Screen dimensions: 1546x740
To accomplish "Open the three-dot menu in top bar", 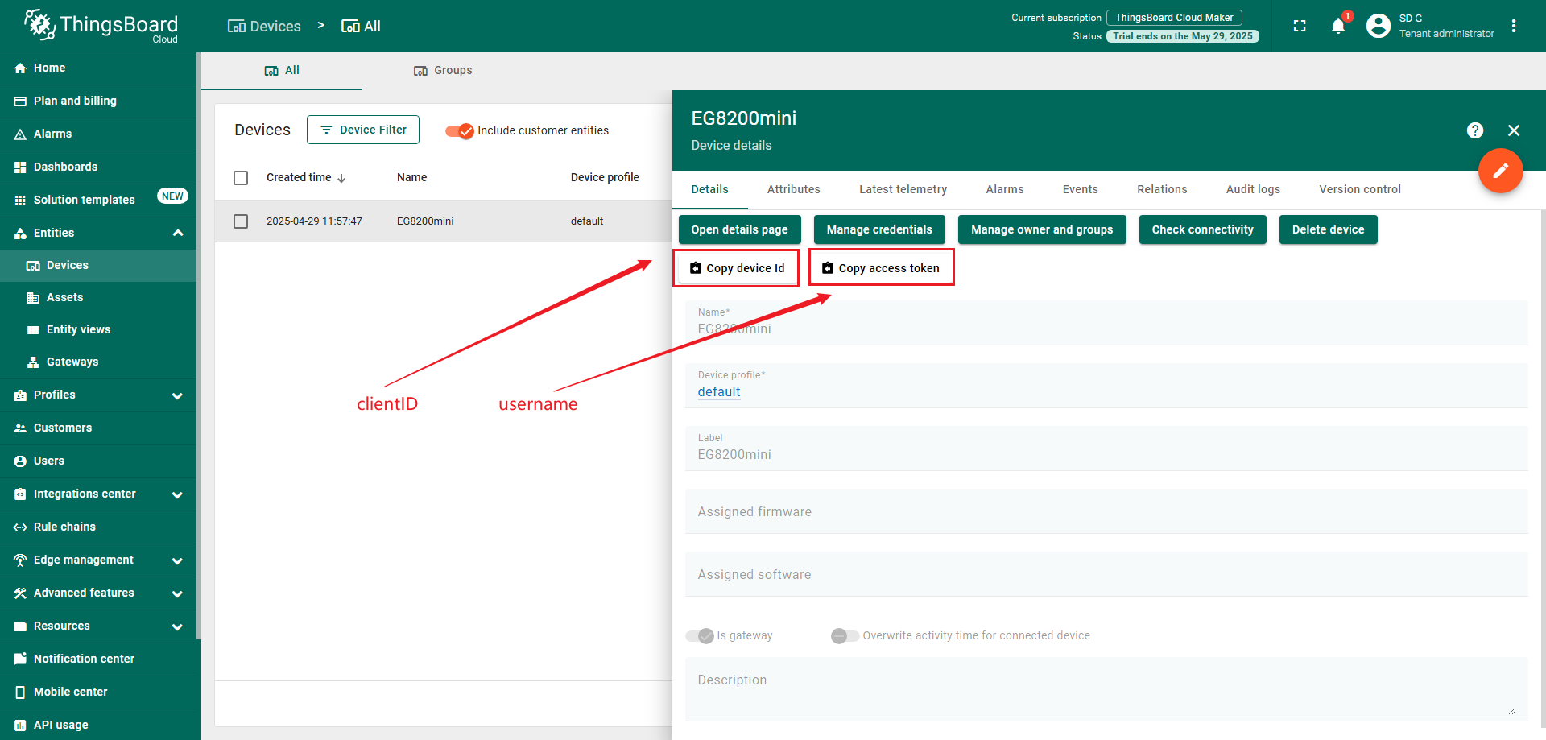I will (x=1514, y=27).
